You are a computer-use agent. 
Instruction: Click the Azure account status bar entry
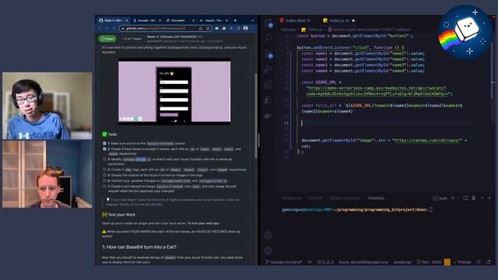pyautogui.click(x=363, y=262)
